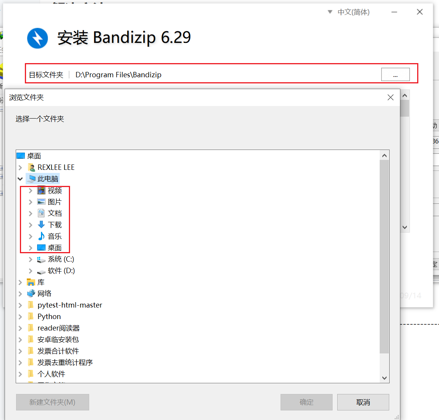
Task: Select the 下载 tree label
Action: (x=55, y=225)
